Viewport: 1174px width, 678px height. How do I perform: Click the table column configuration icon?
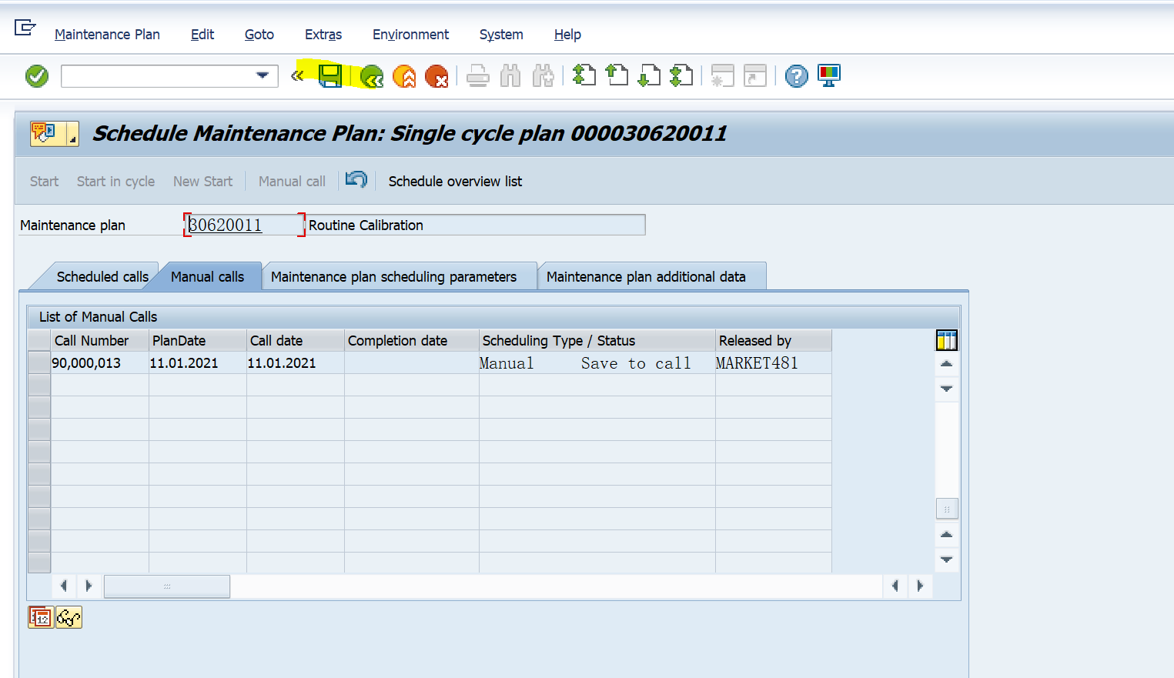pyautogui.click(x=947, y=340)
